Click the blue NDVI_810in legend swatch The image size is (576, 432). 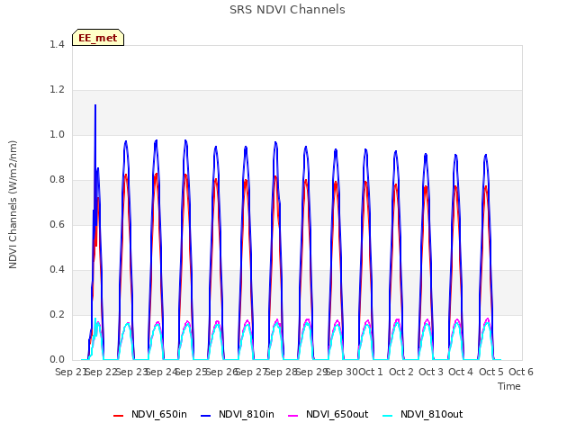[x=206, y=416]
